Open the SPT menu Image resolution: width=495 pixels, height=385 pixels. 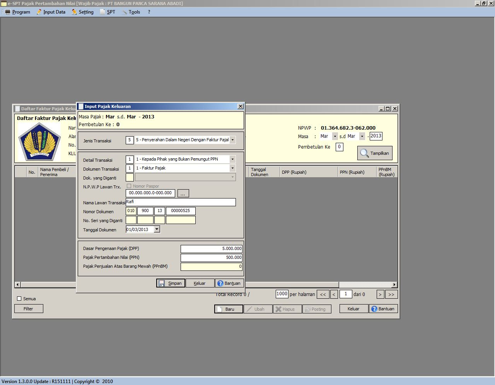click(108, 12)
